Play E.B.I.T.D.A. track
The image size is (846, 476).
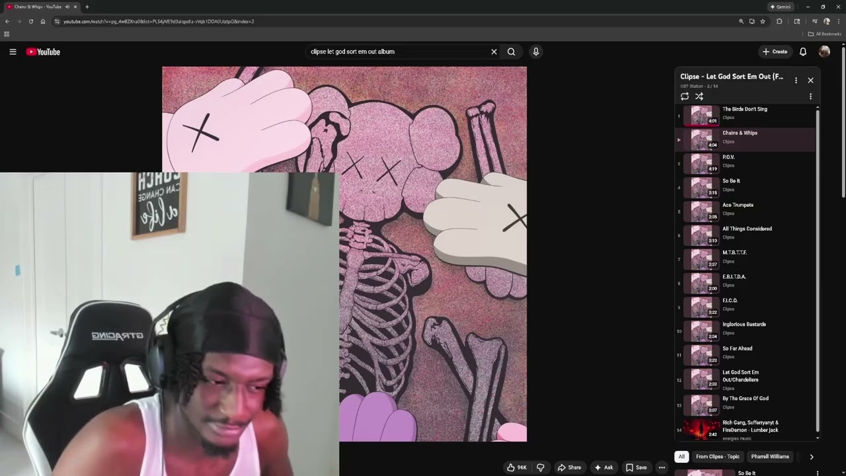coord(745,283)
